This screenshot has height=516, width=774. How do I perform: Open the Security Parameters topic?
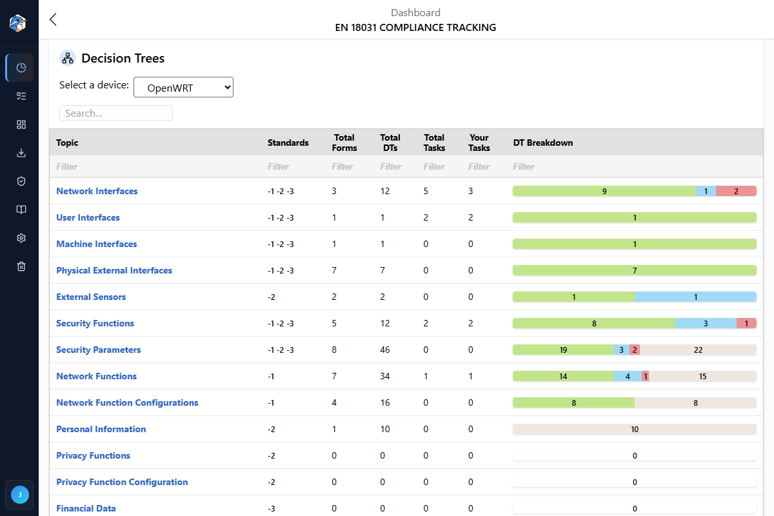pos(98,350)
